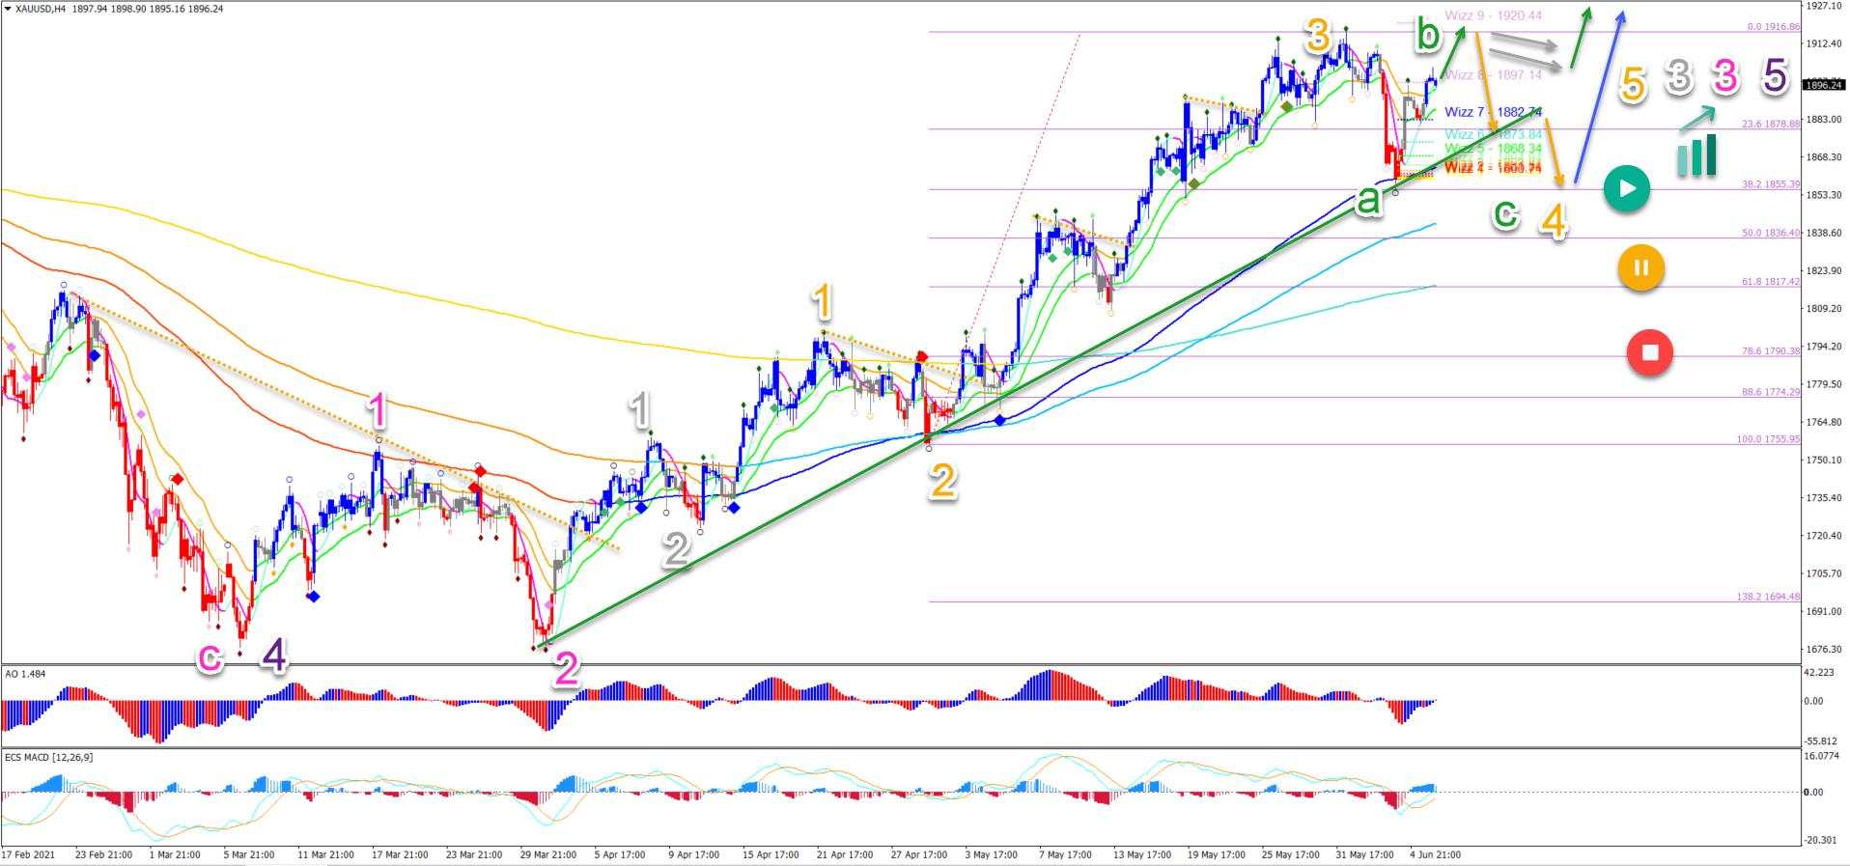Viewport: 1850px width, 866px height.
Task: Click the 1676.30 price on the price scale
Action: 1825,650
